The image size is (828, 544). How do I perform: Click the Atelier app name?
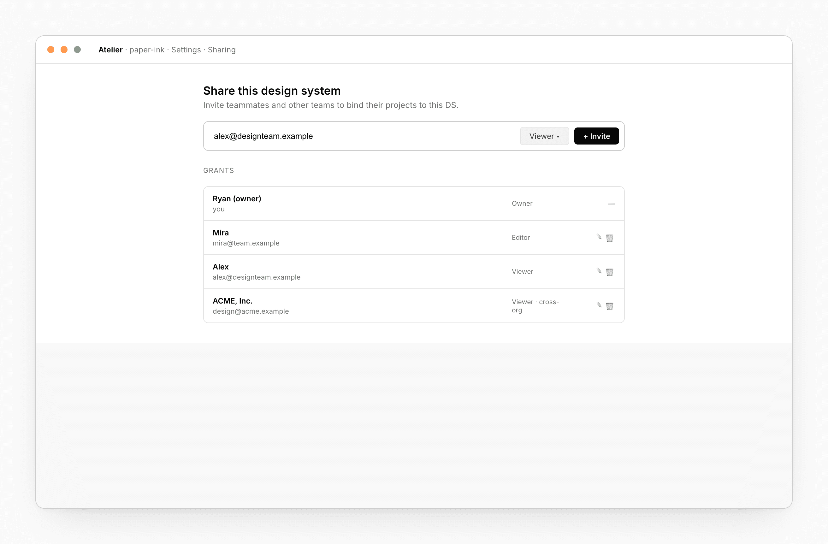110,50
